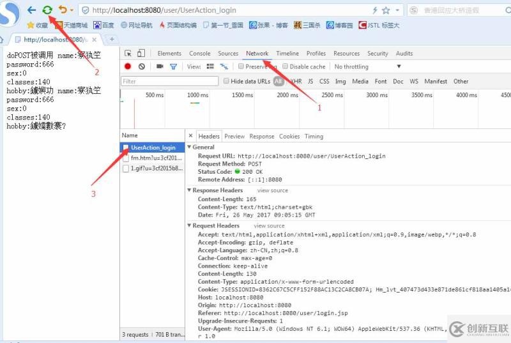Filter requests by CSS type
511x343 pixels.
click(x=324, y=81)
